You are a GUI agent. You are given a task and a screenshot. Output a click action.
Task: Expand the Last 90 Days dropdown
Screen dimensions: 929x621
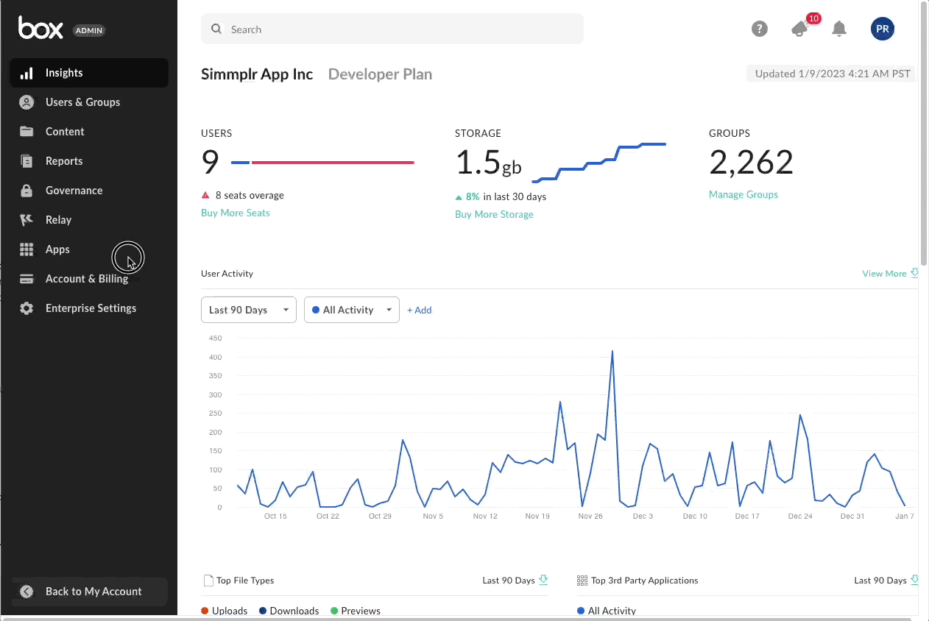tap(248, 310)
